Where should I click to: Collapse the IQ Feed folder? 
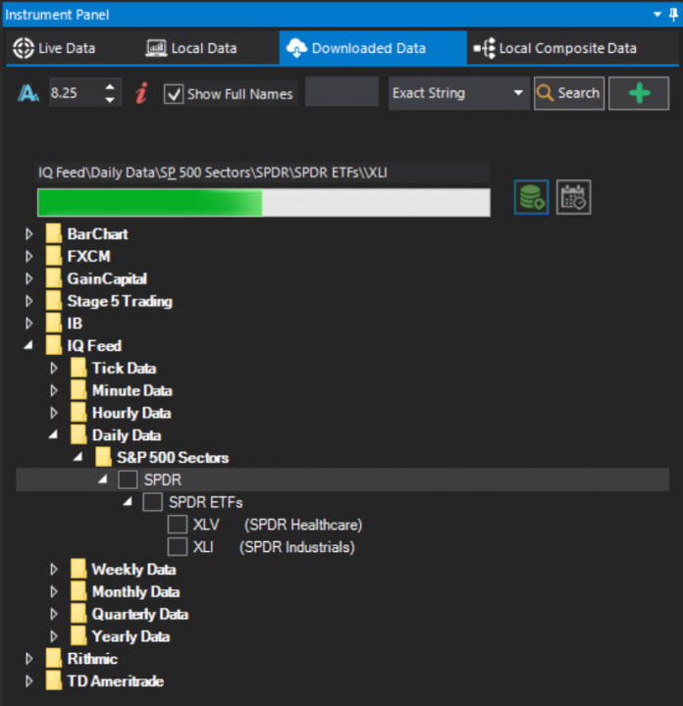tap(28, 345)
